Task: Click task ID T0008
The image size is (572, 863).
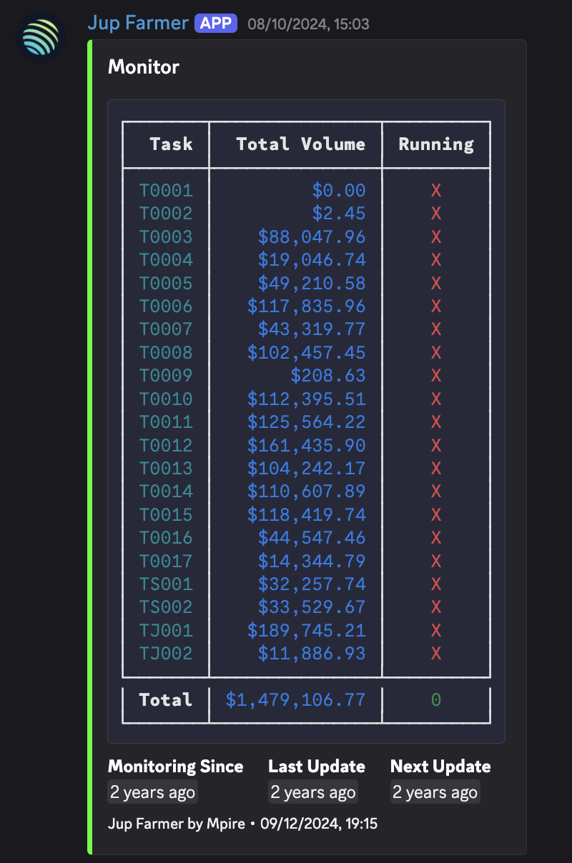Action: pos(166,352)
